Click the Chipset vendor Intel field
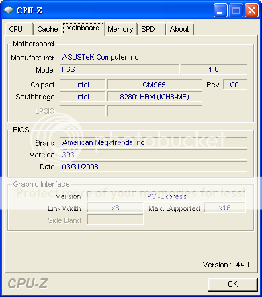 83,85
